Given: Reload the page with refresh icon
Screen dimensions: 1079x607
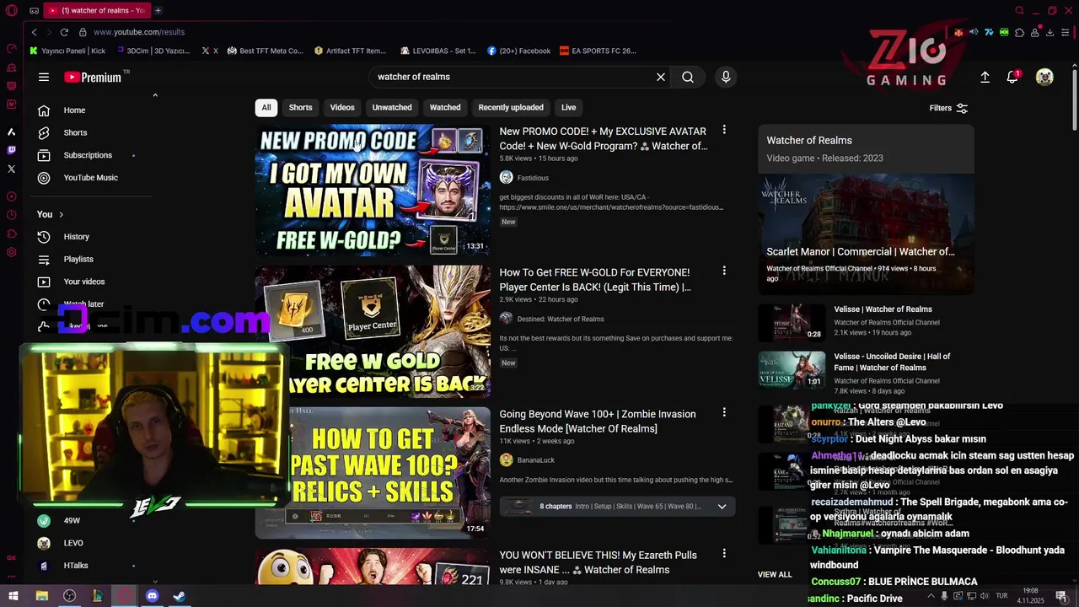Looking at the screenshot, I should (64, 32).
